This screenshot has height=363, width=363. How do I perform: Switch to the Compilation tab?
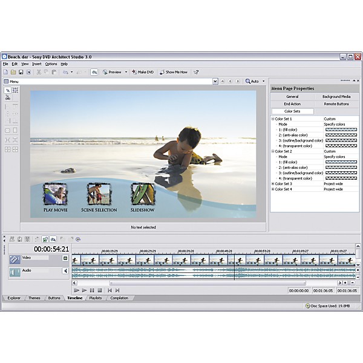pos(119,298)
